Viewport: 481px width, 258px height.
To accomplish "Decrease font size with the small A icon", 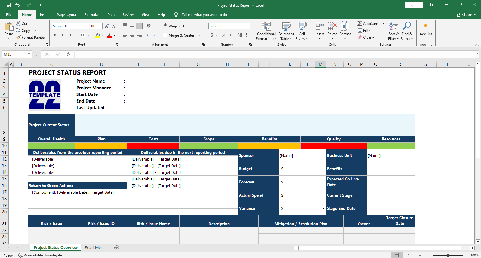I will pos(114,26).
